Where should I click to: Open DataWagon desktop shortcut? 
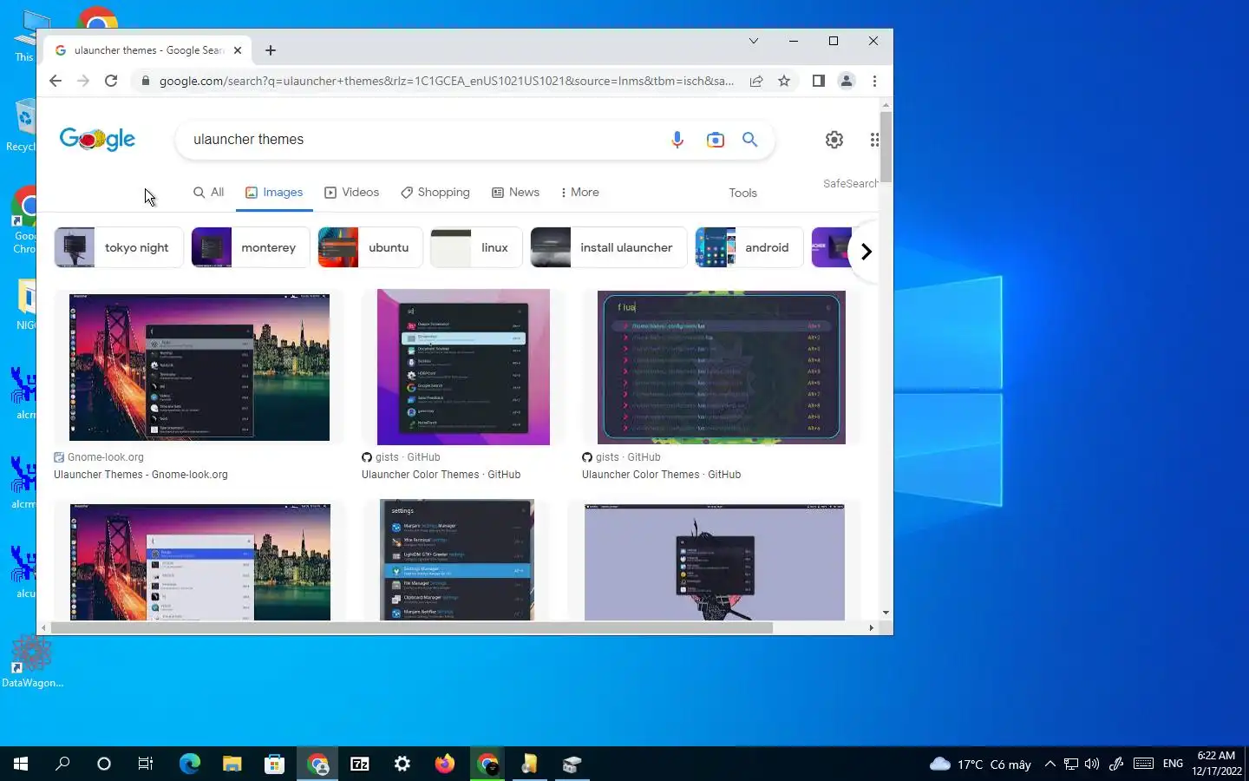click(32, 662)
